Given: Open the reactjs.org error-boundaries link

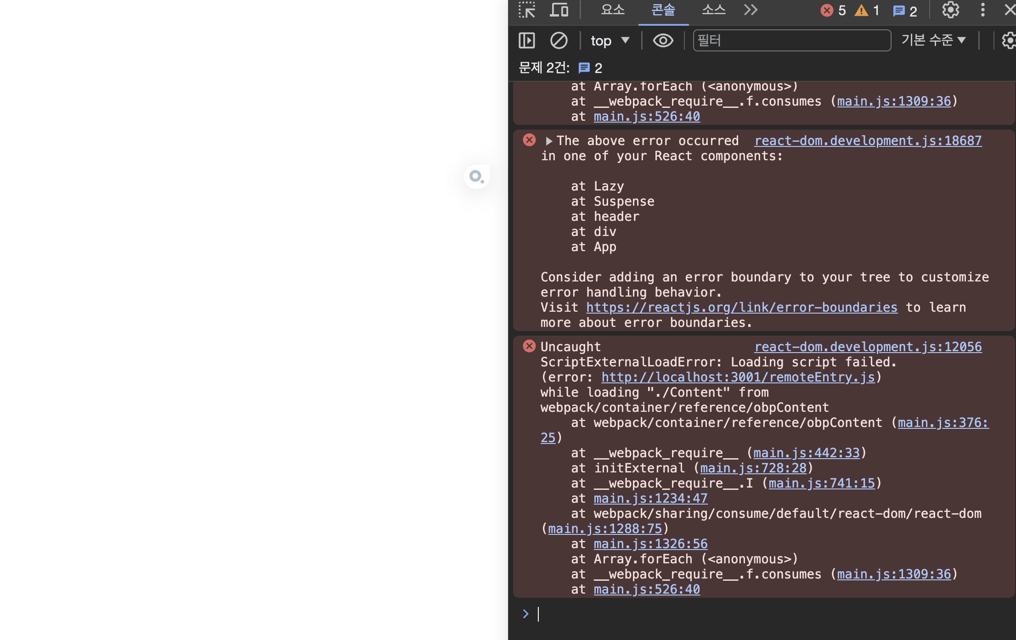Looking at the screenshot, I should 741,308.
